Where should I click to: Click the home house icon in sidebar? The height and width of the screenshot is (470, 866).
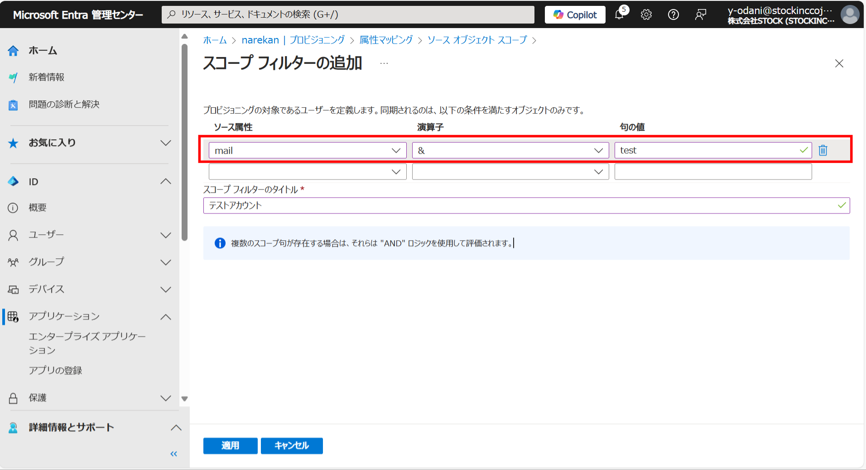click(13, 51)
